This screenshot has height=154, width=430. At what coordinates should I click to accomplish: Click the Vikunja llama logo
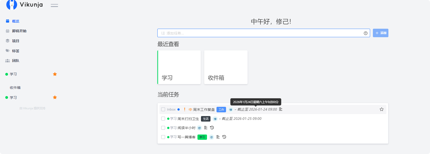[x=12, y=5]
